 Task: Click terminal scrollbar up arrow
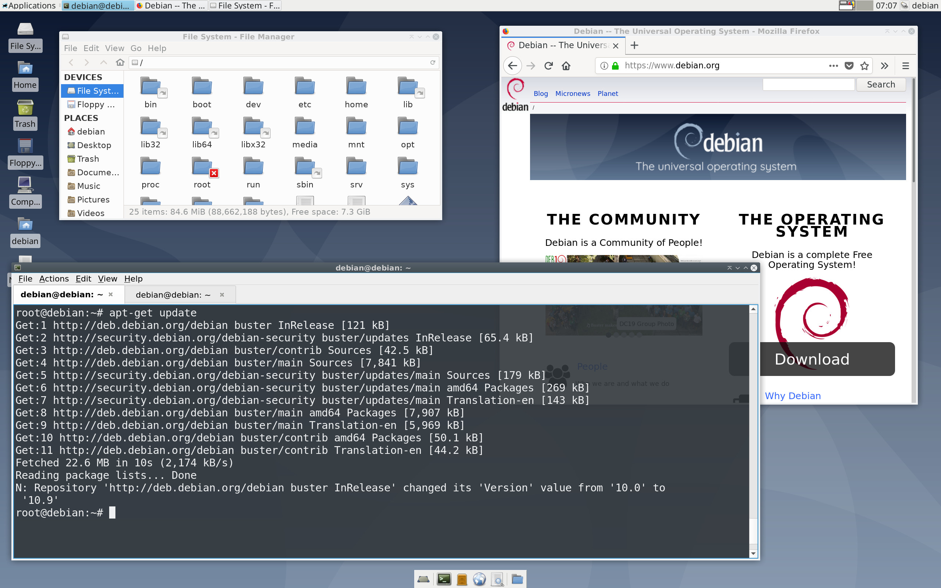pyautogui.click(x=753, y=309)
